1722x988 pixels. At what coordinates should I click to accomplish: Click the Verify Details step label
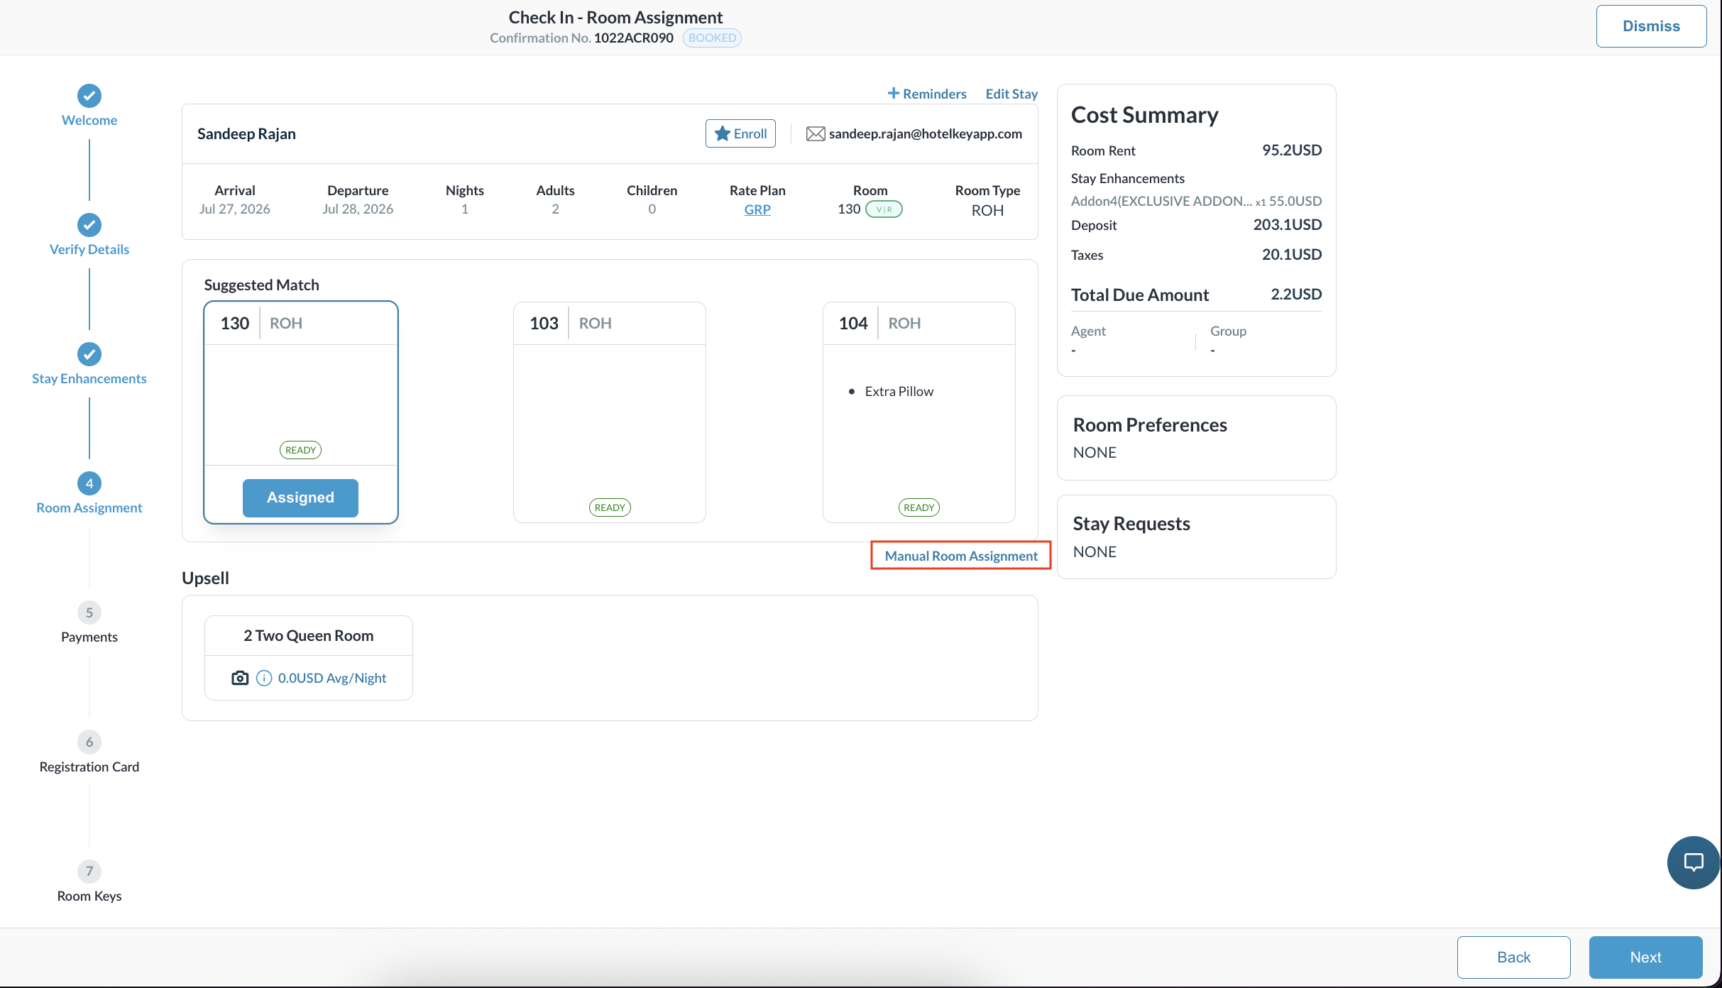(89, 249)
